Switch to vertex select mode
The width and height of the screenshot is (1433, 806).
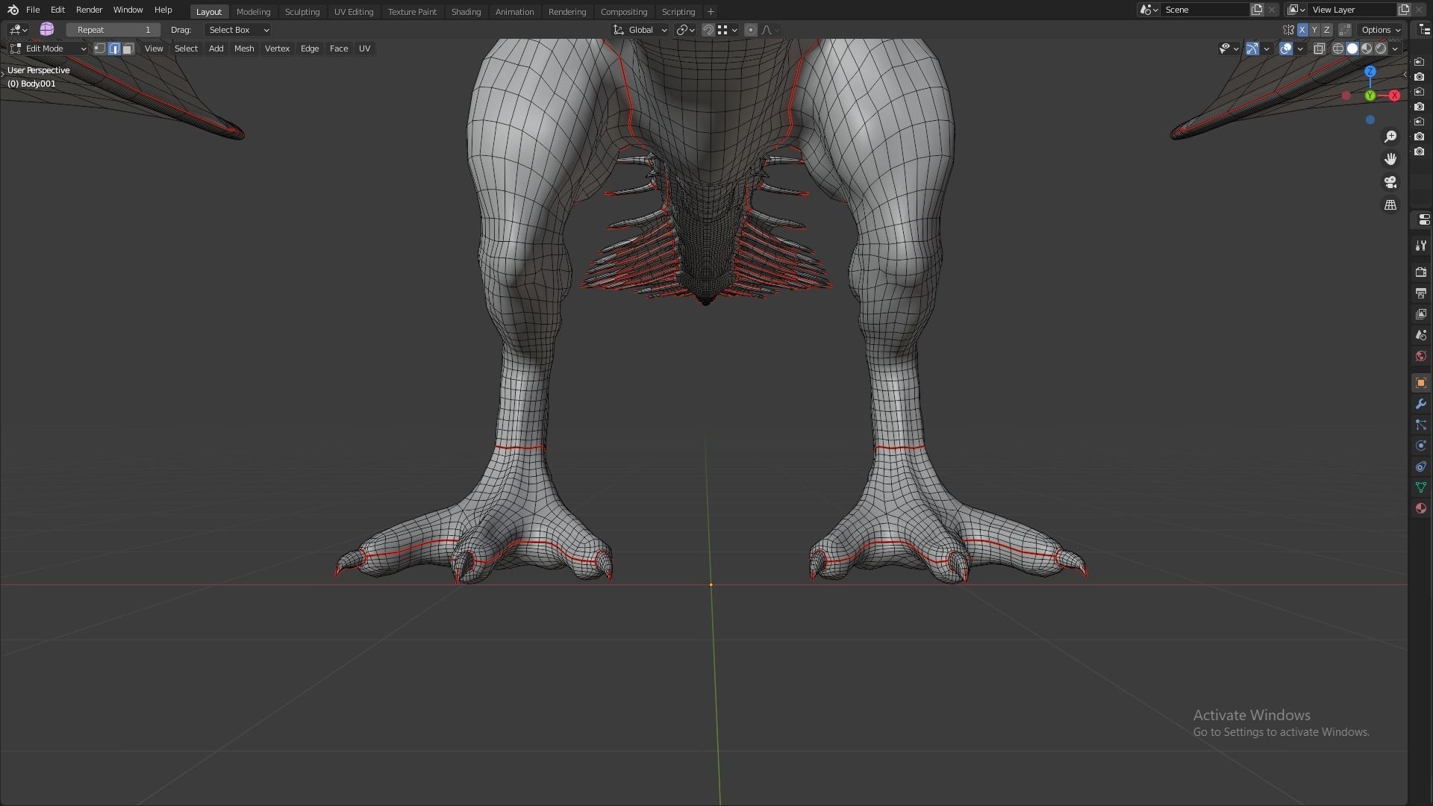pos(100,49)
